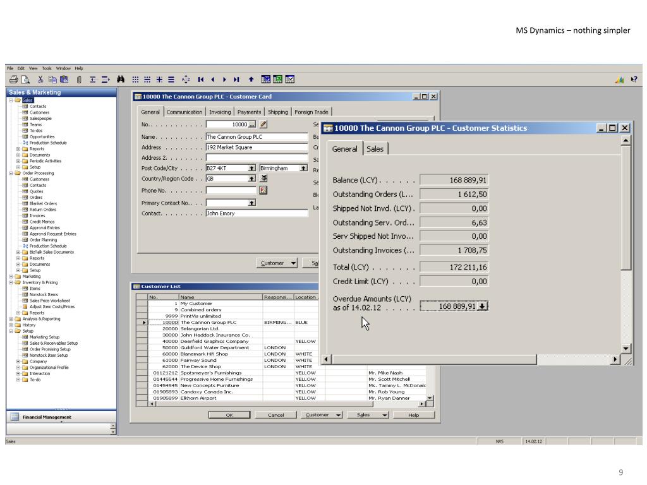Open the File menu

tap(10, 68)
